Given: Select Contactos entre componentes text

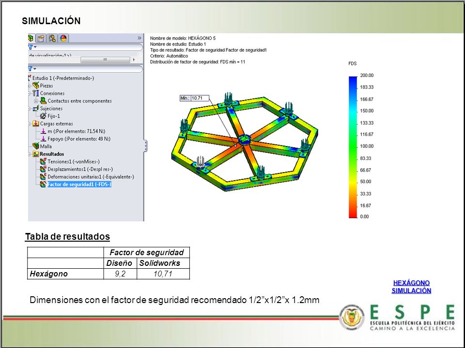Looking at the screenshot, I should point(80,101).
